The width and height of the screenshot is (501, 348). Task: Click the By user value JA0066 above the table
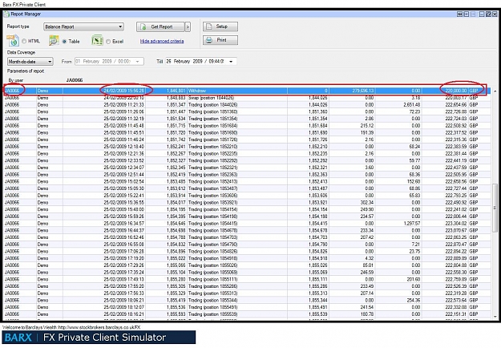pos(75,80)
